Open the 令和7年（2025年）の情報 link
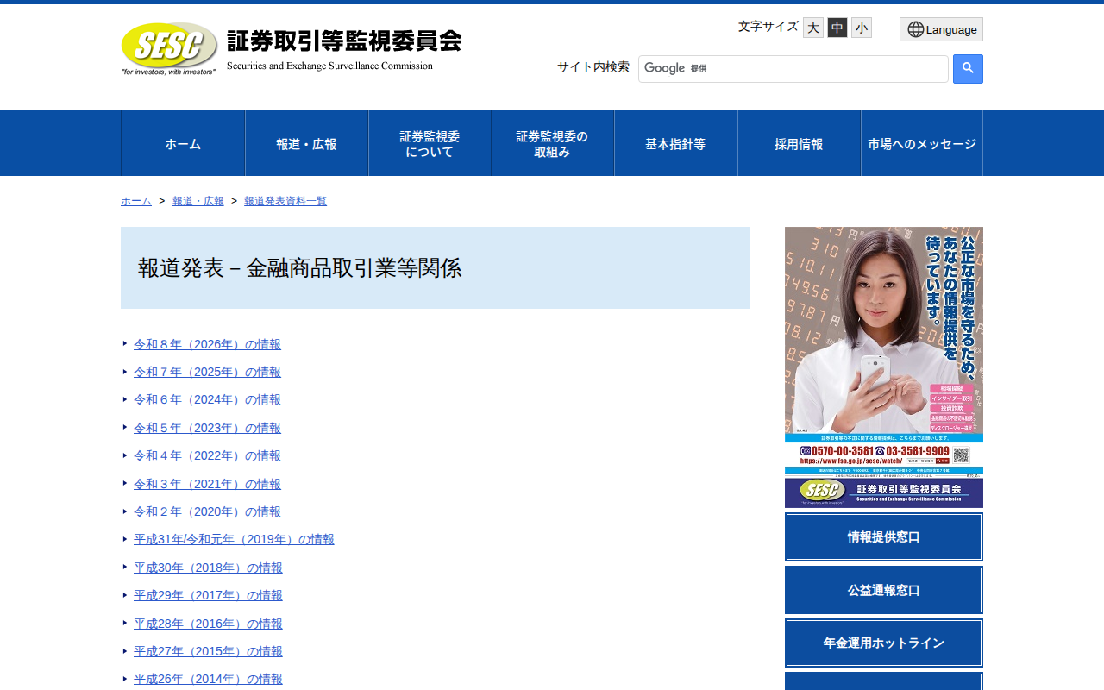1104x690 pixels. (x=207, y=371)
